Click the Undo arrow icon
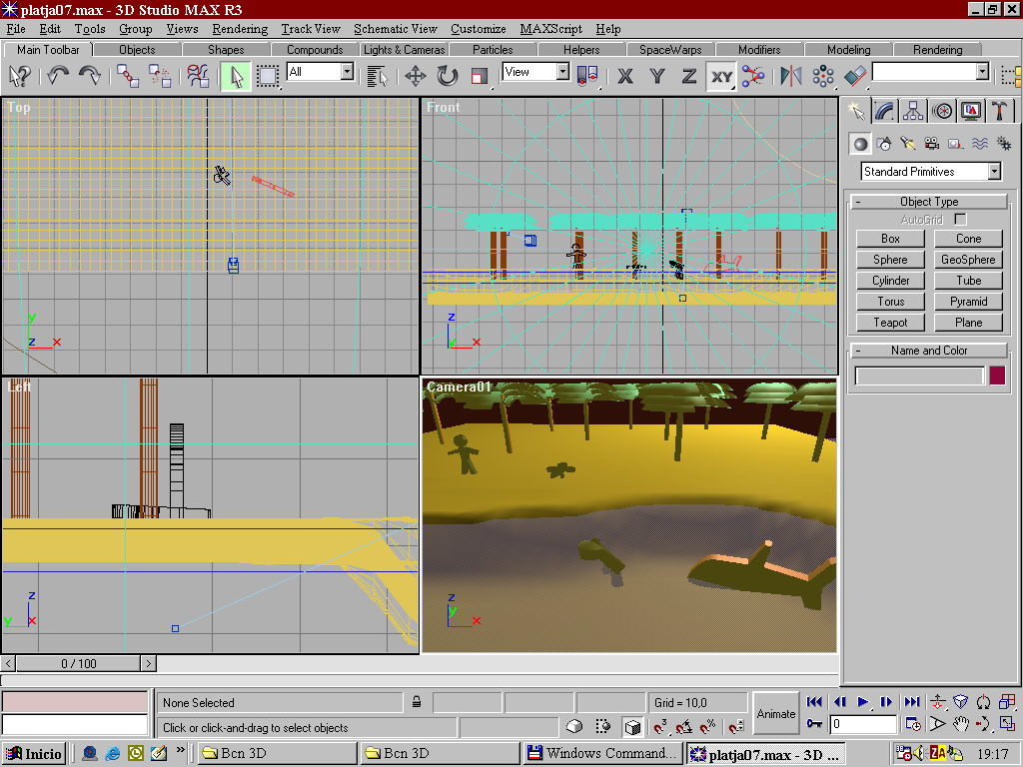1023x767 pixels. (x=58, y=76)
